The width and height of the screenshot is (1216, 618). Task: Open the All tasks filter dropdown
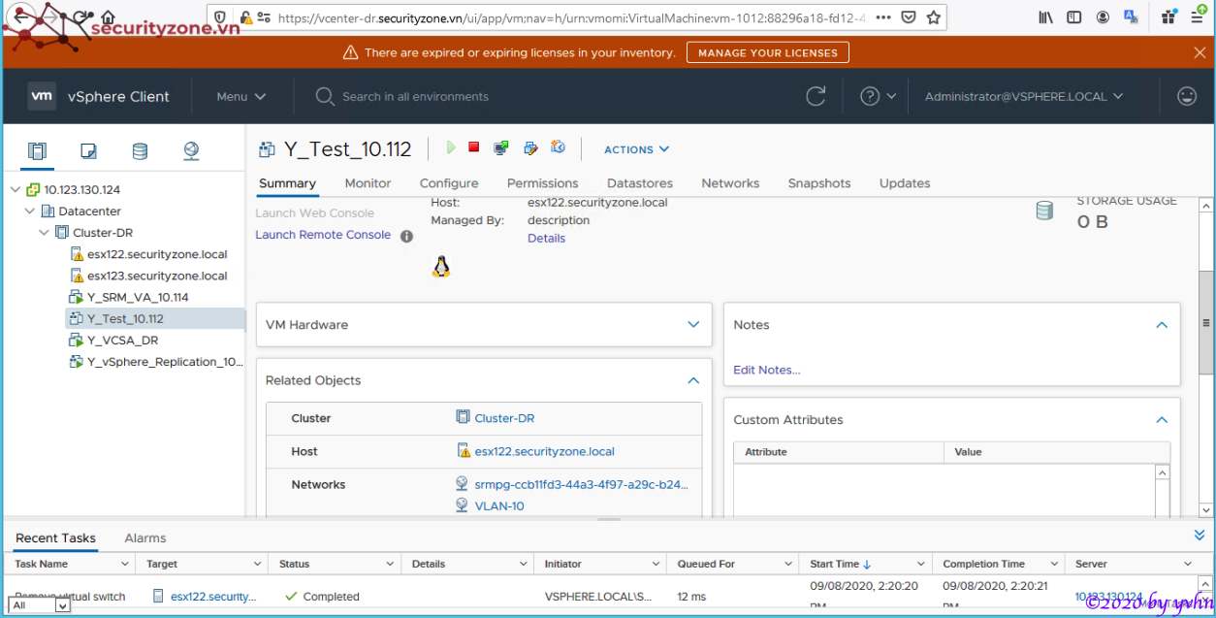click(x=40, y=605)
